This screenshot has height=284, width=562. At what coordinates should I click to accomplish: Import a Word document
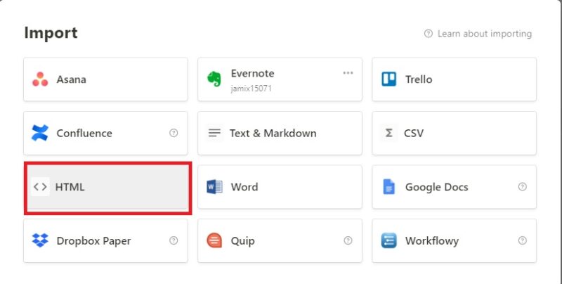(280, 187)
